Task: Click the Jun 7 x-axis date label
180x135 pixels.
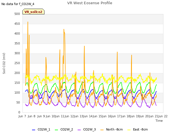Action: [x=22, y=116]
